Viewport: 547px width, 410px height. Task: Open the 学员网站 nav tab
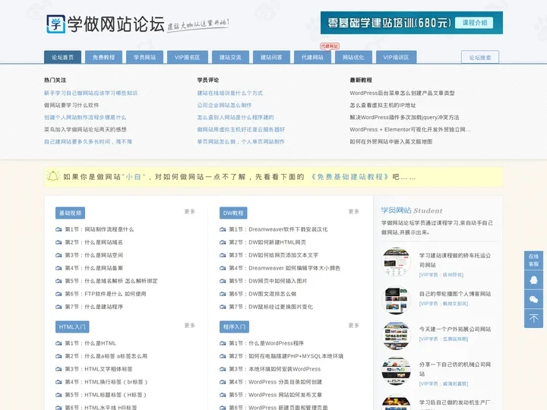[x=145, y=57]
